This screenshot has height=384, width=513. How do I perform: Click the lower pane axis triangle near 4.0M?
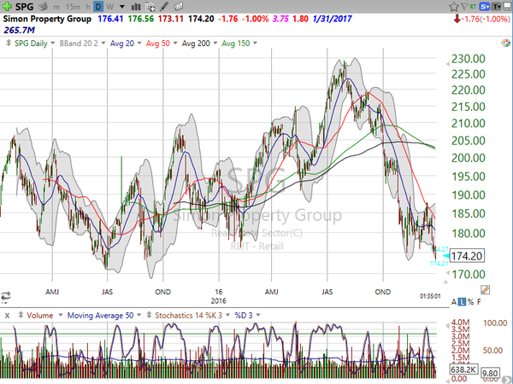pos(447,325)
